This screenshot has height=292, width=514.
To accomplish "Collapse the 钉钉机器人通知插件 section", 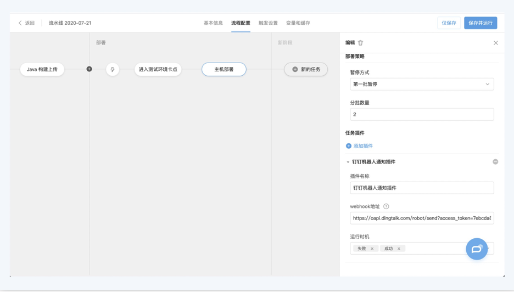I will click(x=348, y=162).
